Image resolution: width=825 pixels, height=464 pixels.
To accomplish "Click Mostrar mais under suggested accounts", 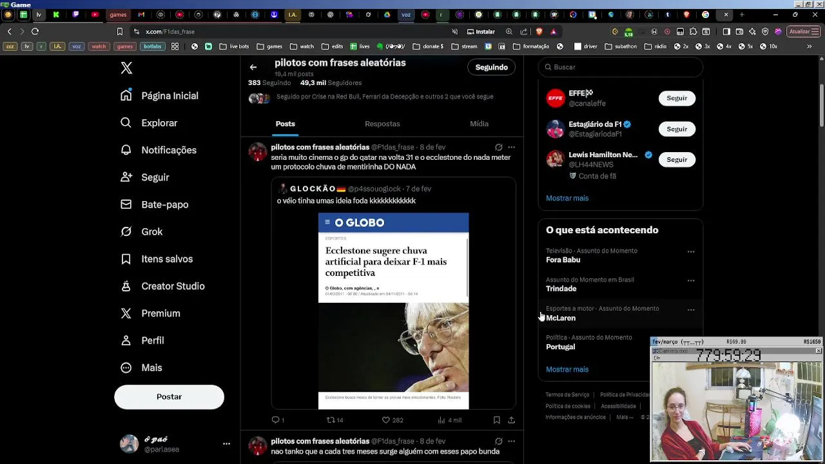I will [x=567, y=198].
